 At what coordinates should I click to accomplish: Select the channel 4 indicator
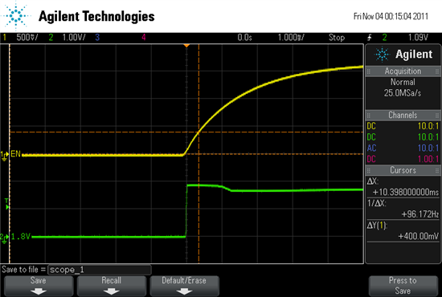[144, 38]
